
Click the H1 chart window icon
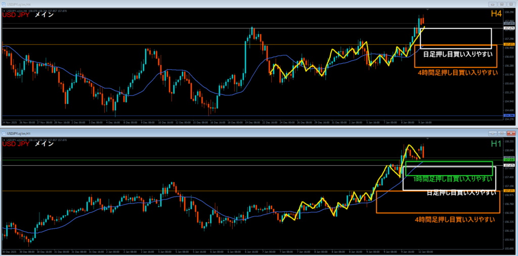coord(3,133)
